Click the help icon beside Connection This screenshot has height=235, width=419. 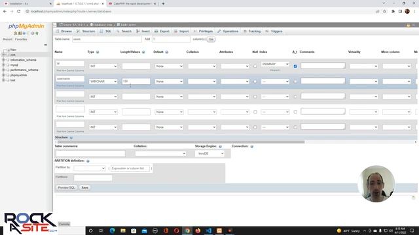coord(251,146)
